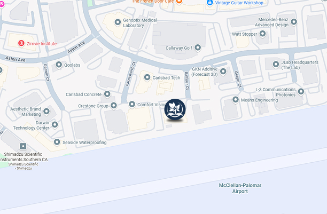Select the JLab Headquarters pin

click(276, 65)
